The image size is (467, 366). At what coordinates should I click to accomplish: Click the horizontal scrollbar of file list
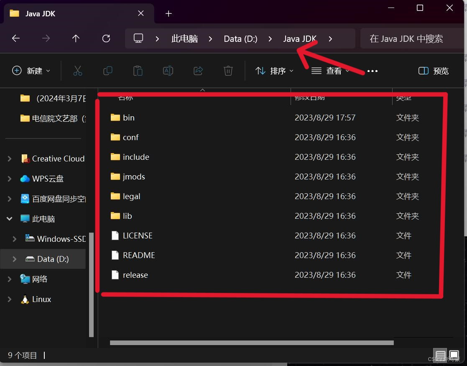click(252, 343)
